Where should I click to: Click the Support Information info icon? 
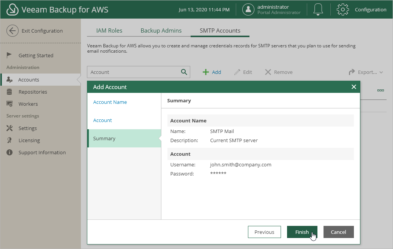click(x=9, y=152)
